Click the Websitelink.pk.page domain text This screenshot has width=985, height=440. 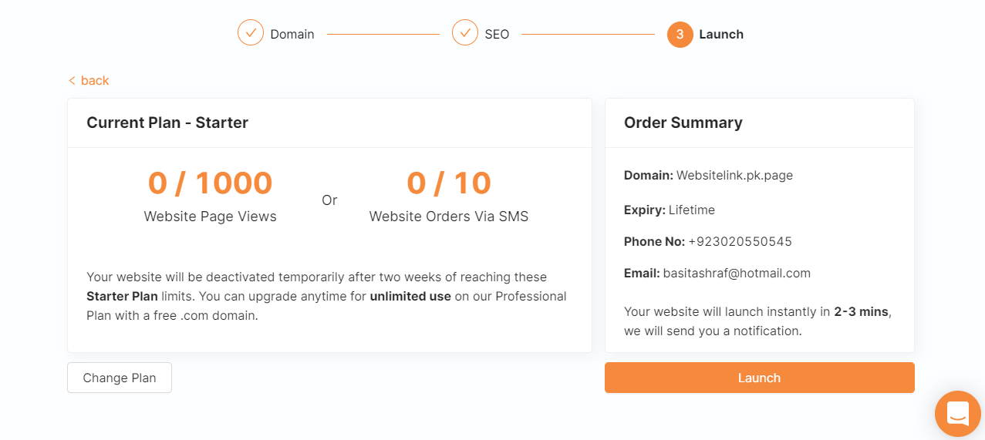point(734,175)
